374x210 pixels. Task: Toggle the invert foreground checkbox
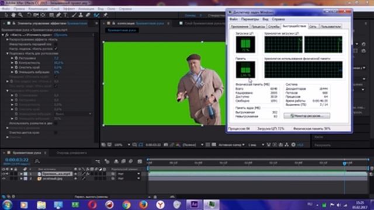tap(56, 44)
